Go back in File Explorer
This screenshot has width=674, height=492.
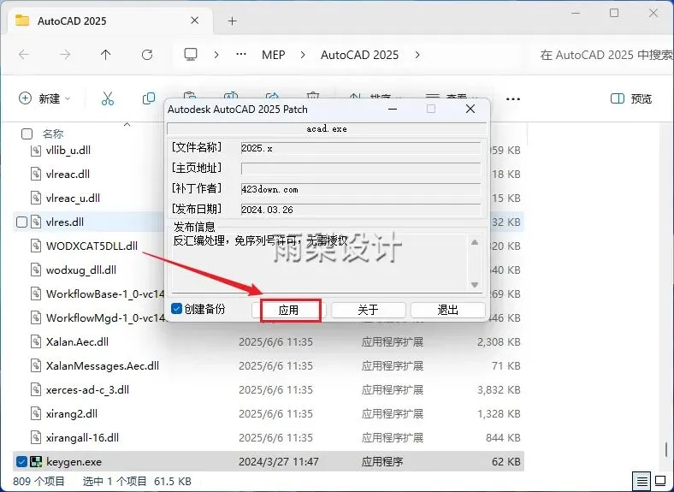pyautogui.click(x=24, y=55)
